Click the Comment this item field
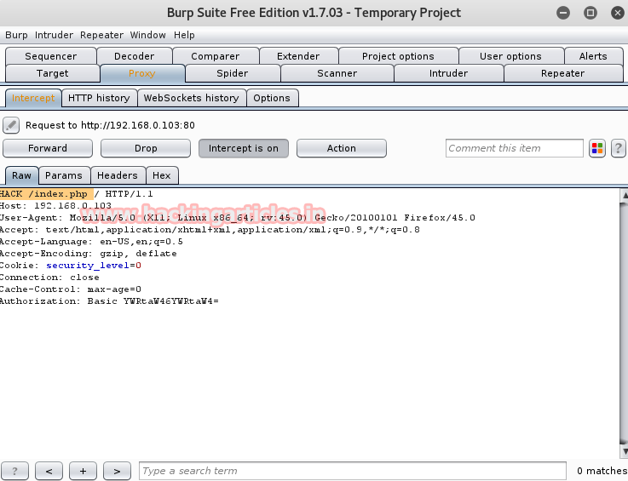 click(x=515, y=148)
